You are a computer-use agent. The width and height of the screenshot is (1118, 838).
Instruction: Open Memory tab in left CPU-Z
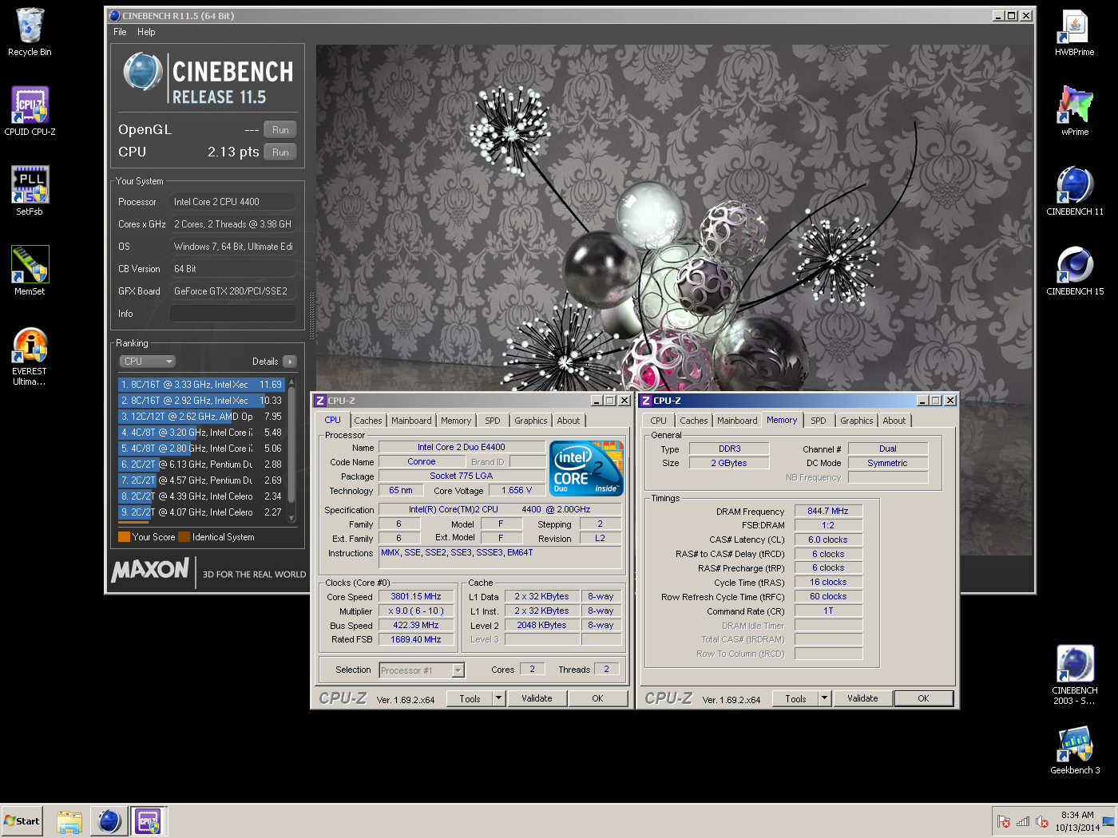pos(456,421)
